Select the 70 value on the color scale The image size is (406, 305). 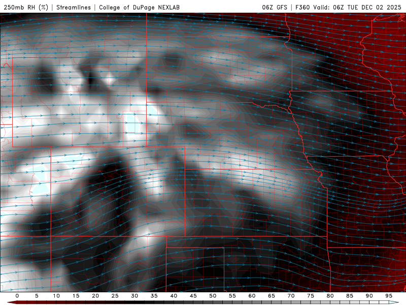[291, 296]
